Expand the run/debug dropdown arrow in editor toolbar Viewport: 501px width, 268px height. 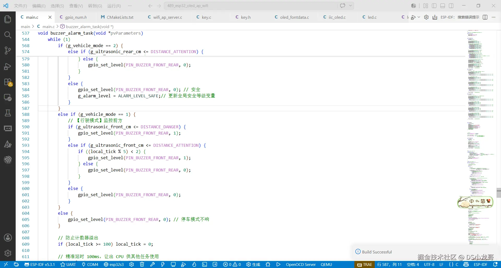[x=419, y=17]
